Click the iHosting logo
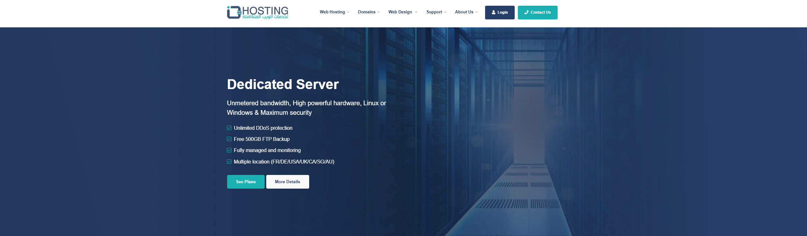This screenshot has width=807, height=236. pos(258,12)
